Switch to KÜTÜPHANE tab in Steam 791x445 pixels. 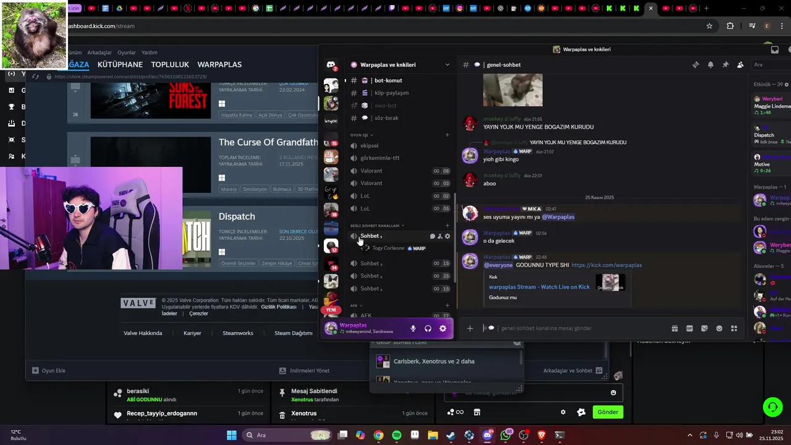pos(120,64)
